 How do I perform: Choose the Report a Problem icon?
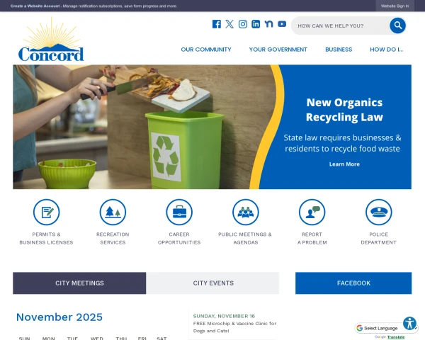coord(312,212)
